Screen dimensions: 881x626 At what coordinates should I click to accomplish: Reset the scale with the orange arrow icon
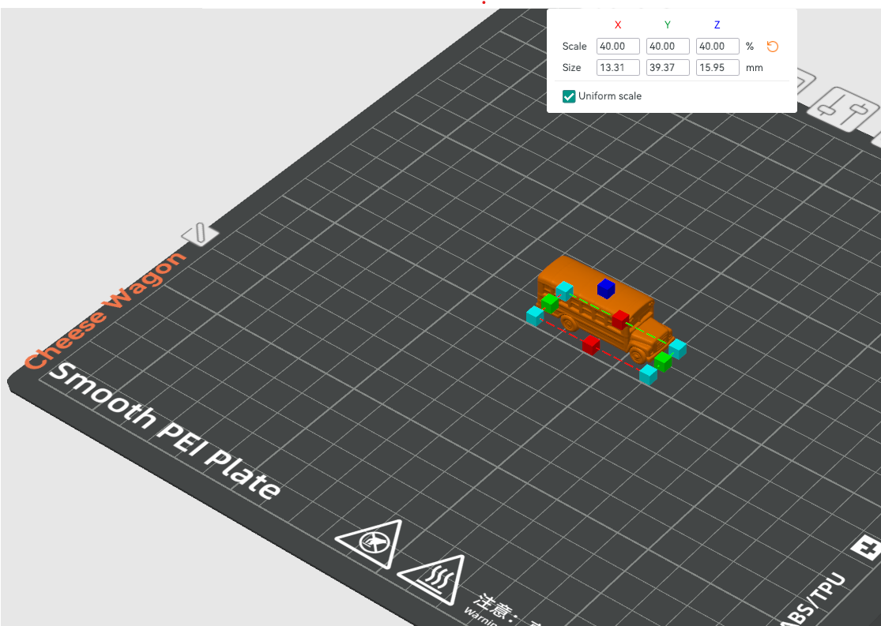pyautogui.click(x=773, y=47)
